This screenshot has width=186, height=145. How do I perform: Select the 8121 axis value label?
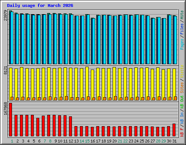coord(5,70)
